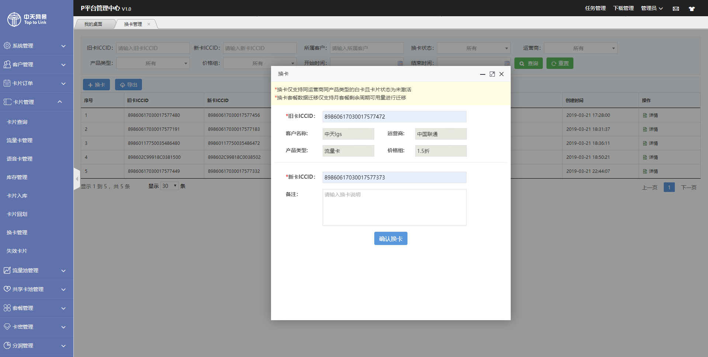Open 详情 for row created 18:50:21
Image resolution: width=708 pixels, height=357 pixels.
pyautogui.click(x=650, y=157)
